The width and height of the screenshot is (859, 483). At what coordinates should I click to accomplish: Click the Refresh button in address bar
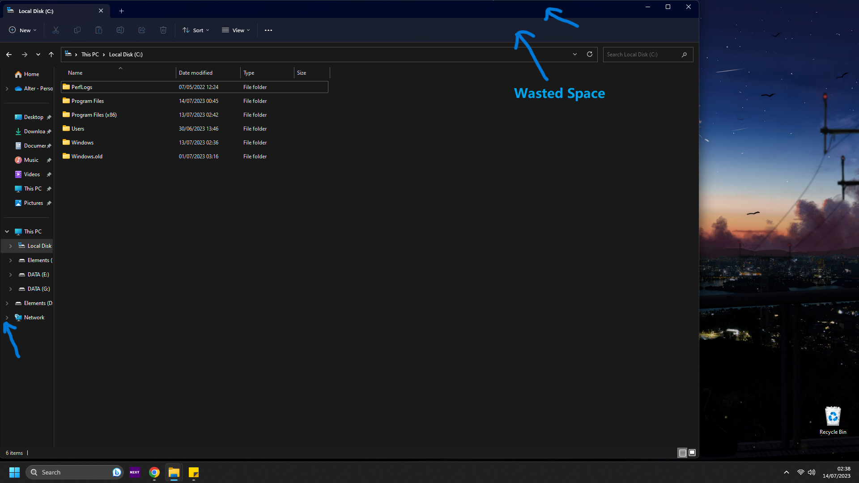(589, 54)
